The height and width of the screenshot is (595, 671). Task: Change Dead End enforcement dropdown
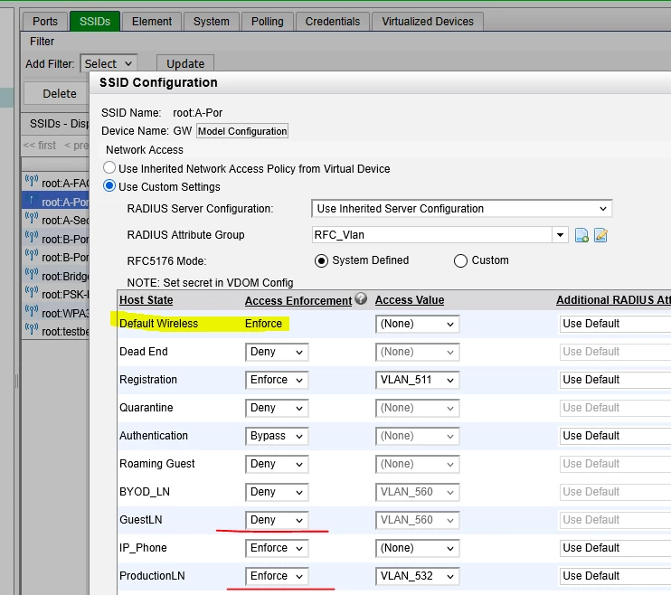[277, 352]
